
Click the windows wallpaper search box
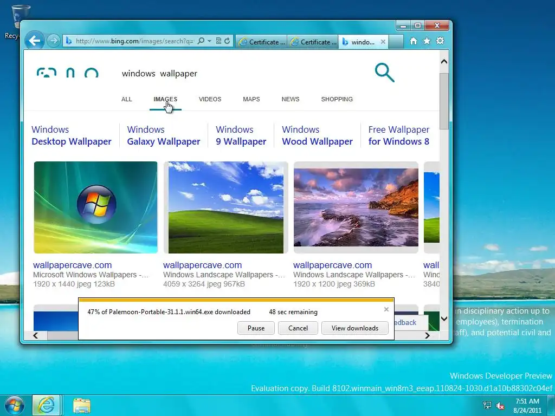244,74
